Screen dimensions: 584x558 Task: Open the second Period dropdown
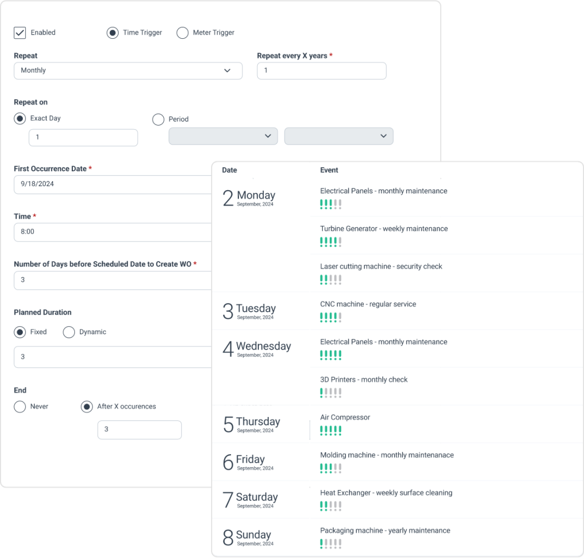(339, 136)
